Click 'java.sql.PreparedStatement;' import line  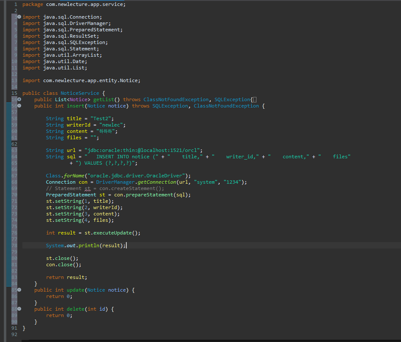[82, 30]
